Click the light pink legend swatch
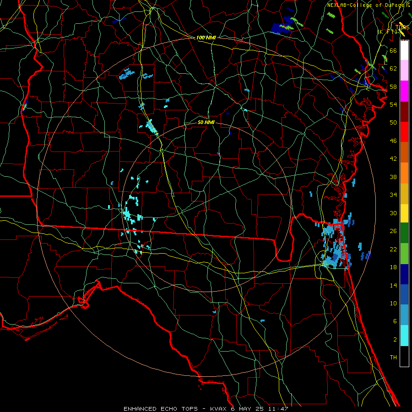This screenshot has height=412, width=412. 404,70
